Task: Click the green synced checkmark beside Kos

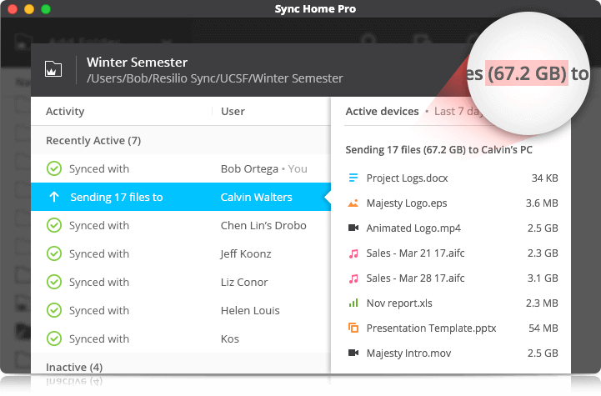Action: pos(54,339)
